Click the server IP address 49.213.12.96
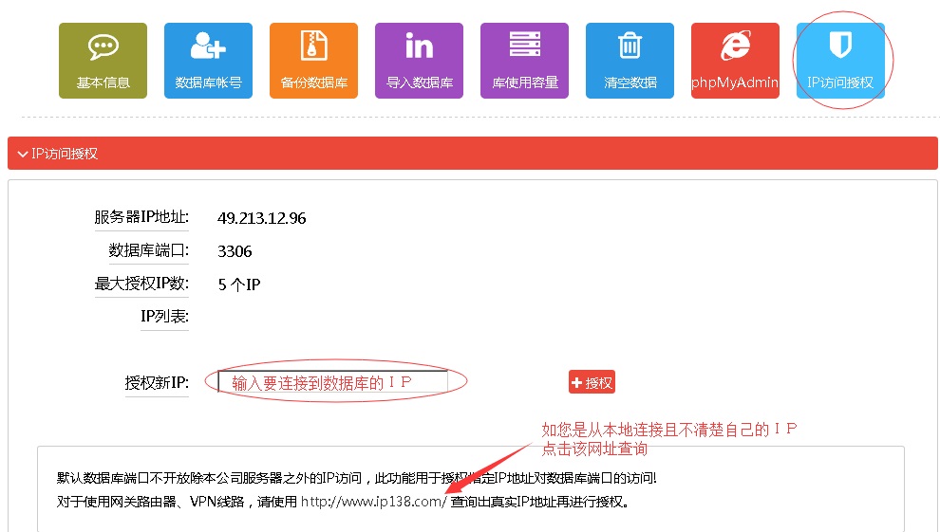Image resolution: width=940 pixels, height=532 pixels. (261, 219)
